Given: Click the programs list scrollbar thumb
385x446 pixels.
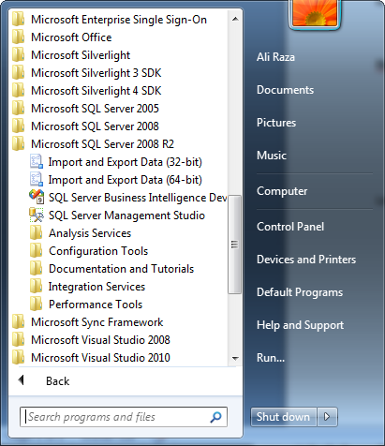Looking at the screenshot, I should tap(234, 245).
